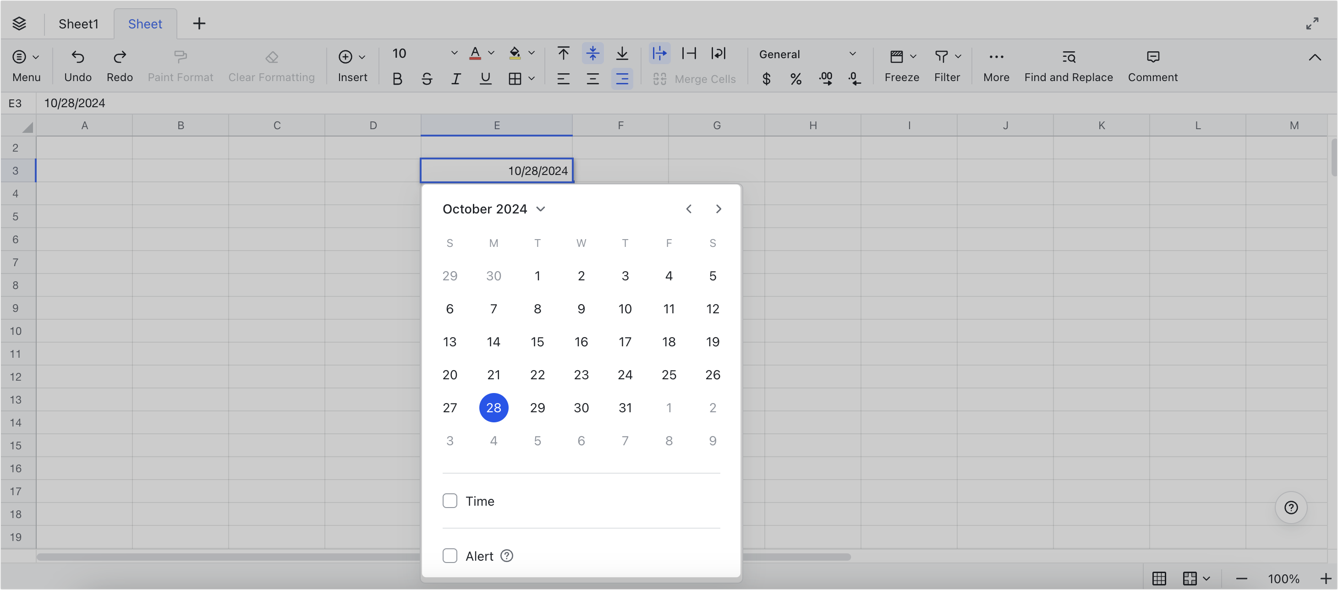Enable the Time checkbox
The height and width of the screenshot is (590, 1338).
pos(450,501)
